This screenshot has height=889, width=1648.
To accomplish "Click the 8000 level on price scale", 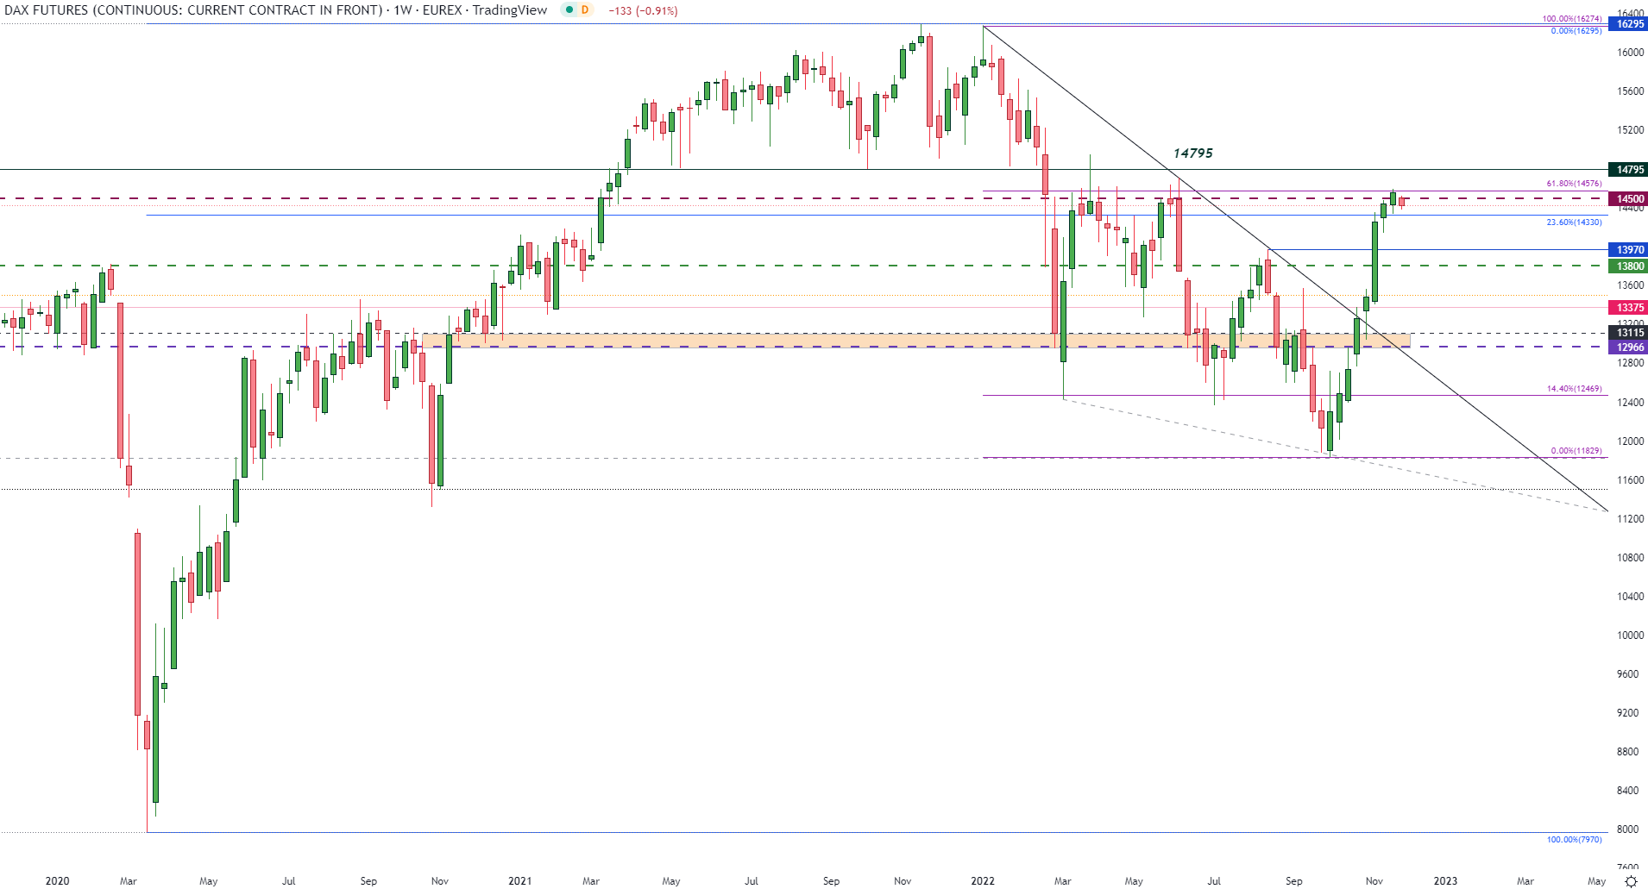I will click(1627, 830).
